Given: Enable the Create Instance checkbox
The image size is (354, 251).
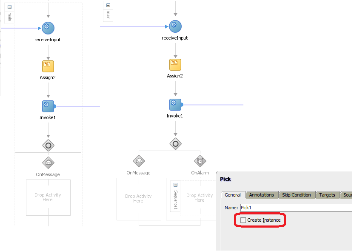Looking at the screenshot, I should (x=243, y=220).
